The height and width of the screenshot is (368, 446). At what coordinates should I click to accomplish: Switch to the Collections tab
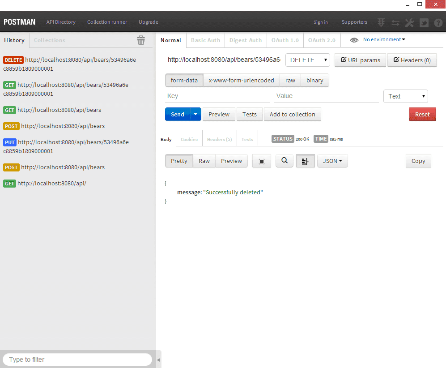pos(50,40)
